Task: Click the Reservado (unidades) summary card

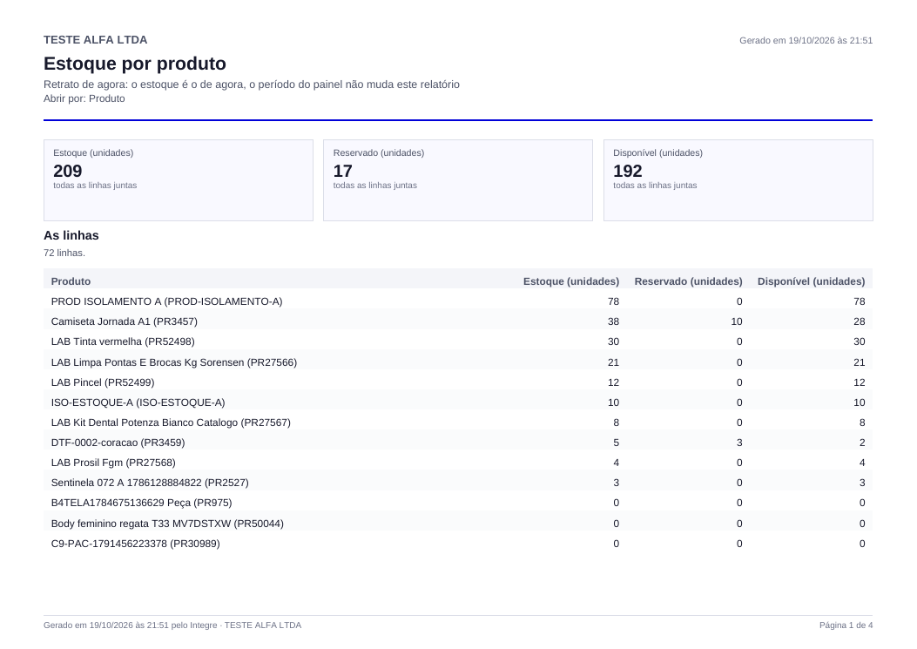Action: point(458,180)
